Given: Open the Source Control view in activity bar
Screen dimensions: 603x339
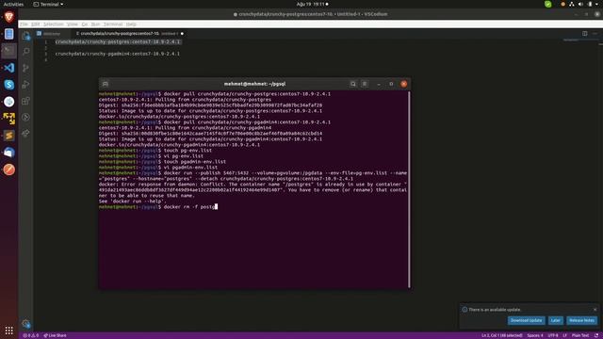Looking at the screenshot, I should (x=25, y=68).
